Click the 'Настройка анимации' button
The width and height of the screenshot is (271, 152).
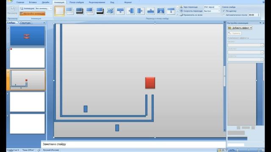(33, 14)
